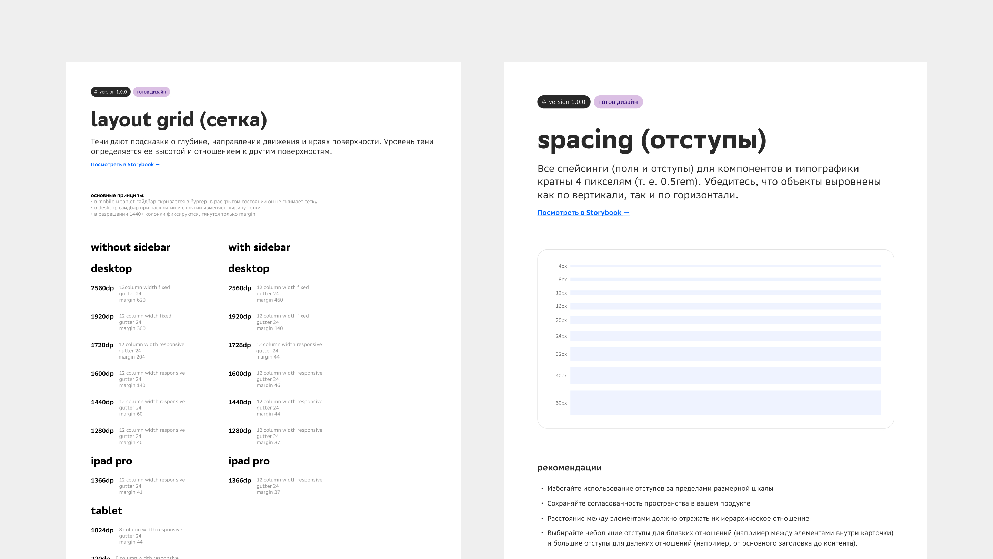
Task: Click the tablet heading
Action: tap(107, 511)
